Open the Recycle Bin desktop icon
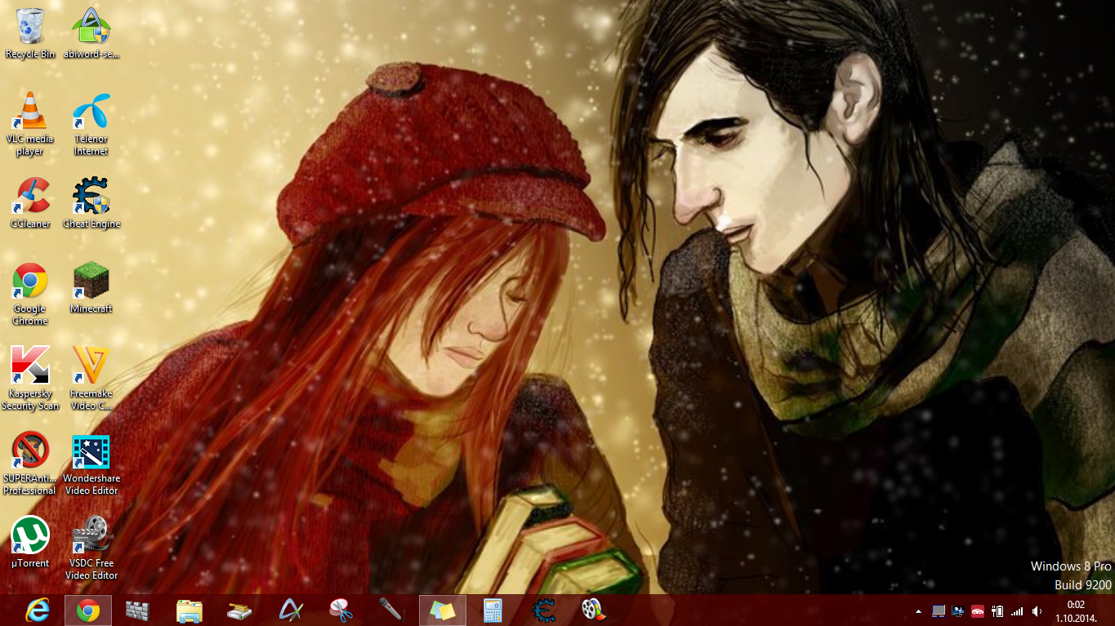Screen dimensions: 1115x626 [30, 33]
